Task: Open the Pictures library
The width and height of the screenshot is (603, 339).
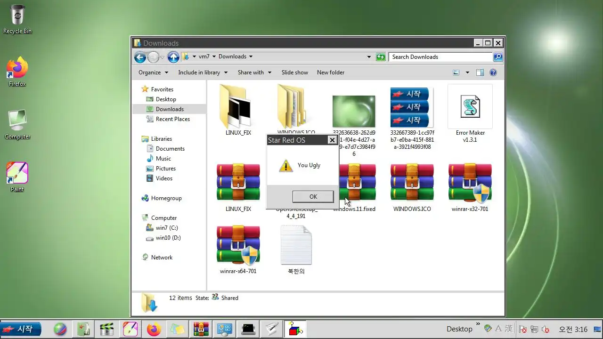Action: click(x=165, y=169)
